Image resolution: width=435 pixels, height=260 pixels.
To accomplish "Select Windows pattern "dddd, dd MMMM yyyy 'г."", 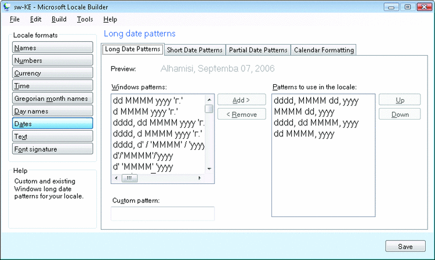I will pyautogui.click(x=158, y=122).
